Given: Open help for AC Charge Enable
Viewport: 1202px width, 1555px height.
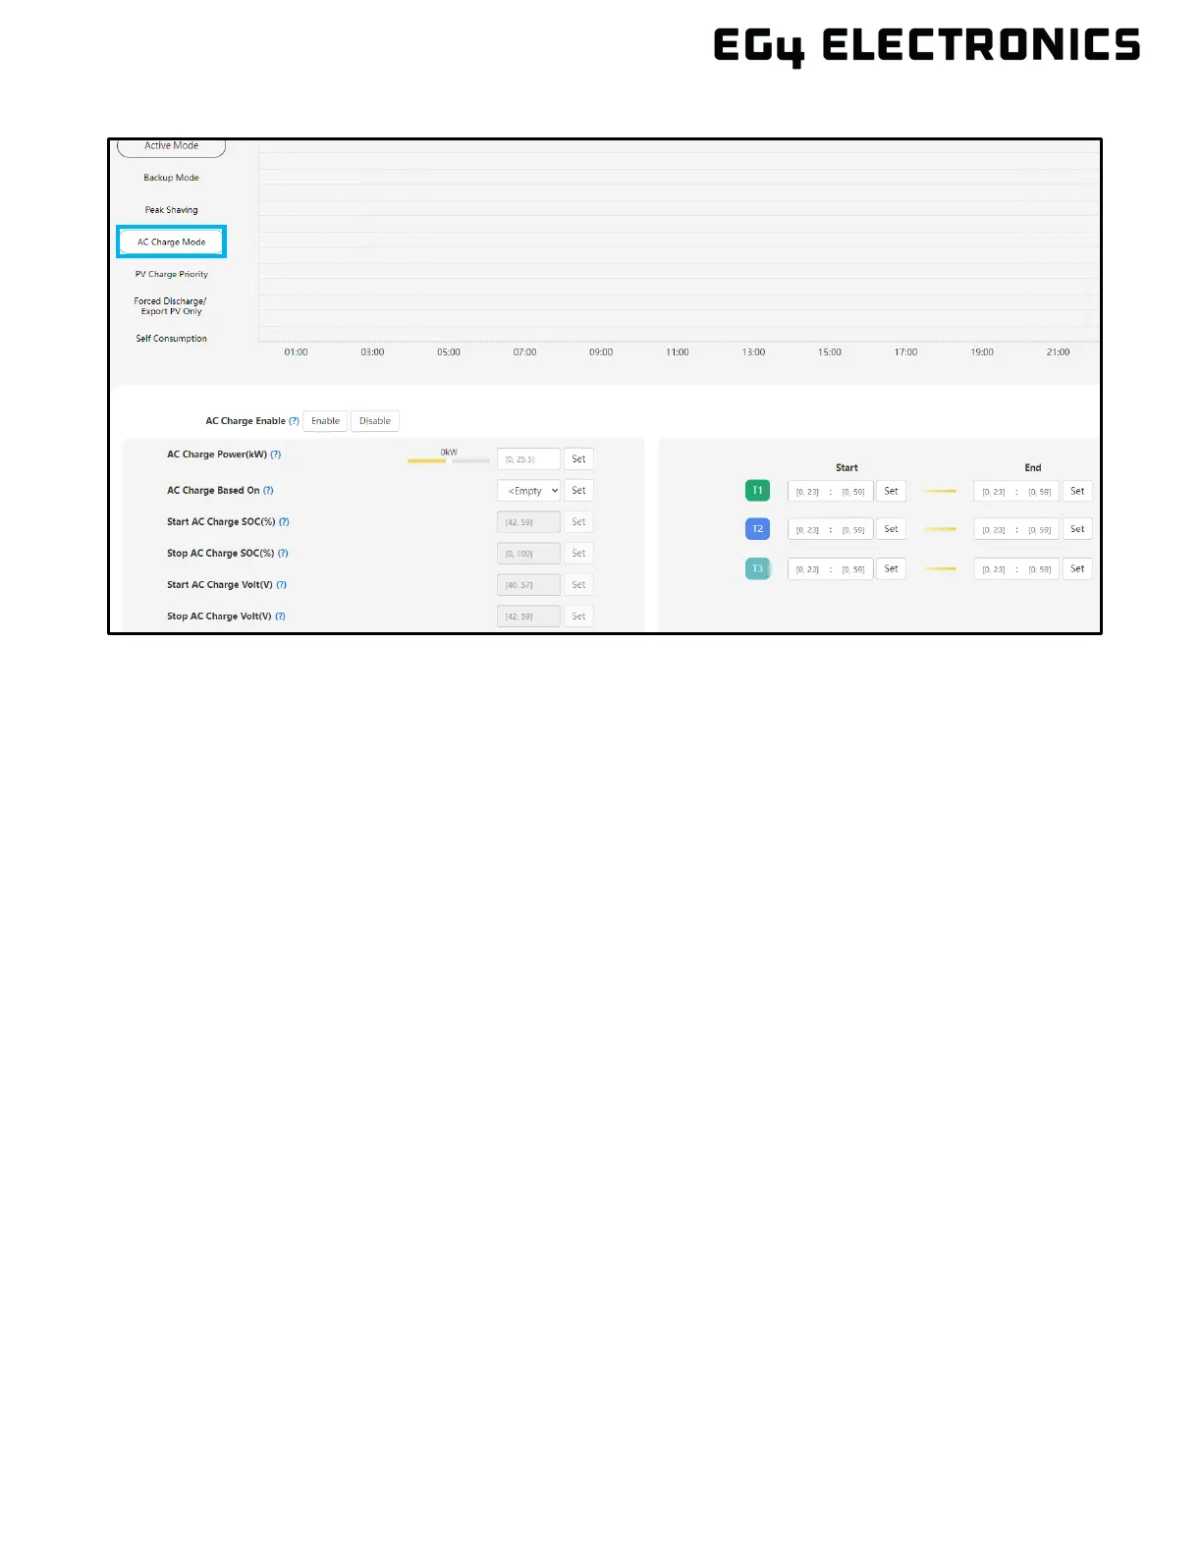Looking at the screenshot, I should pyautogui.click(x=294, y=421).
